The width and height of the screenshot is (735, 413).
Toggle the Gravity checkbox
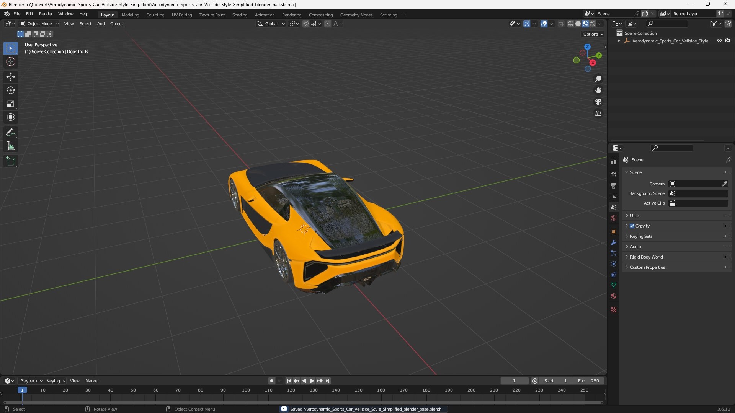click(632, 226)
